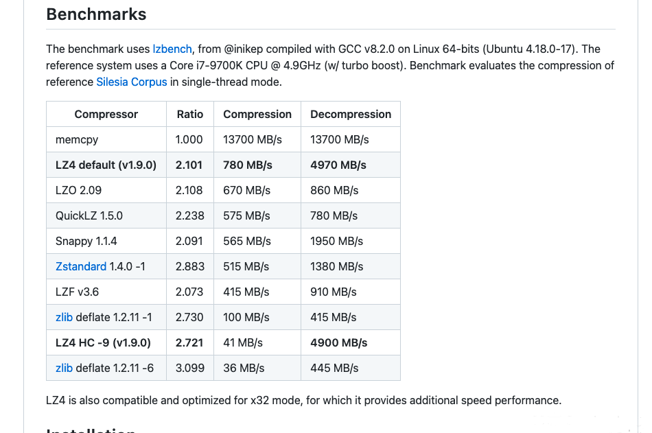Click the LZ4 default (v1.9.0) cell

pyautogui.click(x=106, y=165)
